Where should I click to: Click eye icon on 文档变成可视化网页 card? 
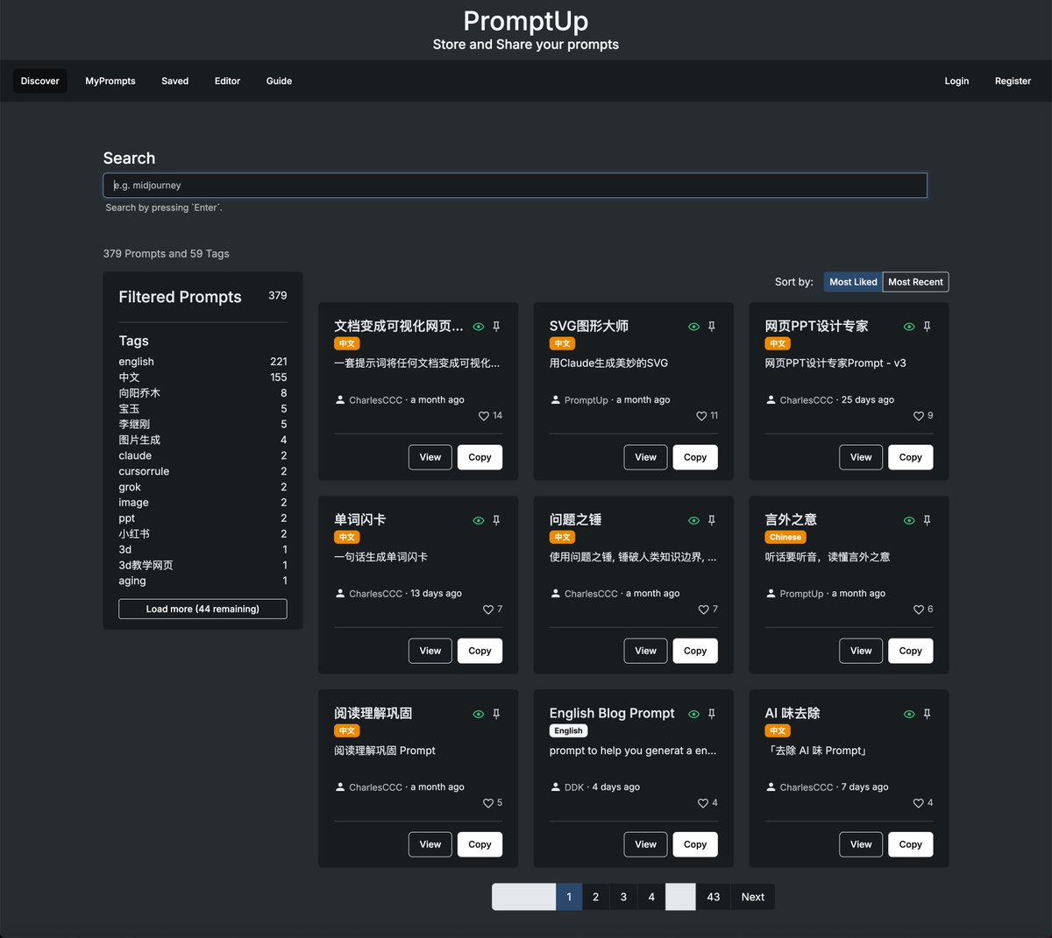point(479,327)
